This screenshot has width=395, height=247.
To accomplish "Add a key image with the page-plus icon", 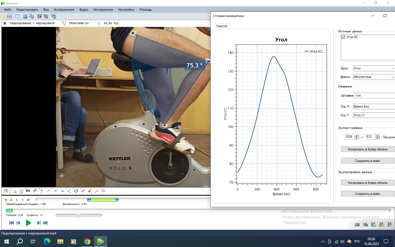I will [x=15, y=191].
